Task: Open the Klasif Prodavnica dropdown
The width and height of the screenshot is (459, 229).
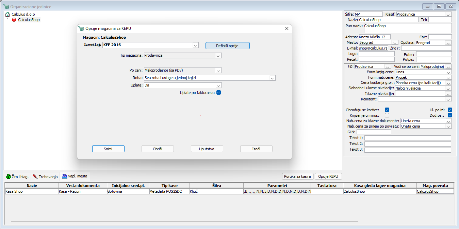Action: (x=448, y=14)
